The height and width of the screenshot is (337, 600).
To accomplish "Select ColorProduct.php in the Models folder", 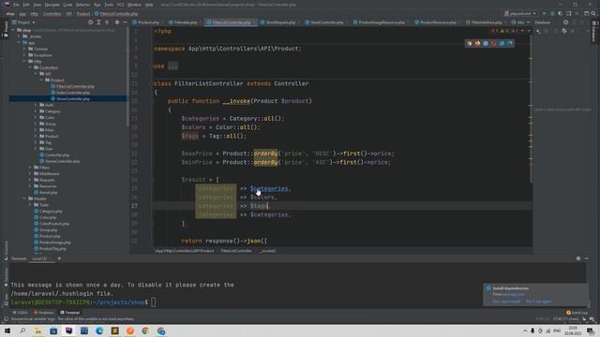I will (54, 224).
